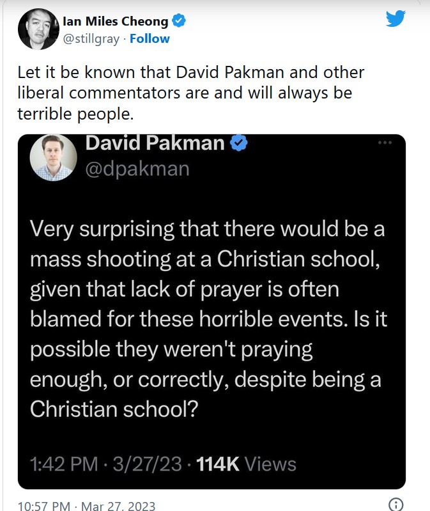Click David Pakman's verified checkmark badge
Screen dimensions: 430x511
(239, 143)
